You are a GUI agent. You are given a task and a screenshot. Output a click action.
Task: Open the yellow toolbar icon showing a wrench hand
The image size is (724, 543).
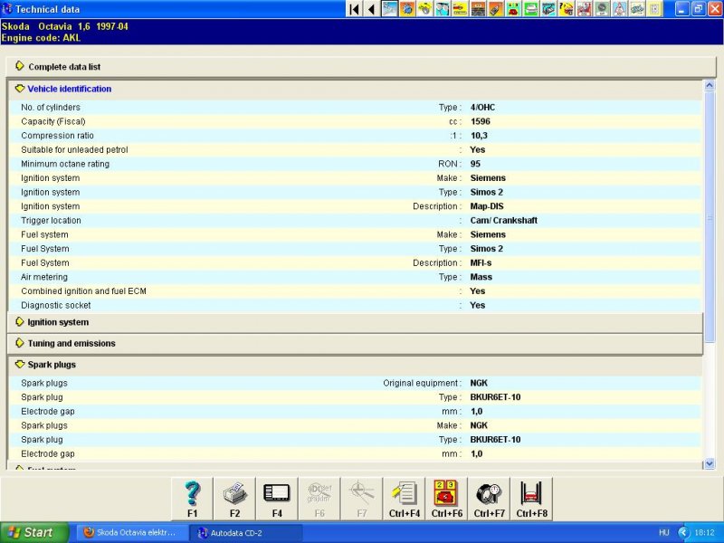424,9
